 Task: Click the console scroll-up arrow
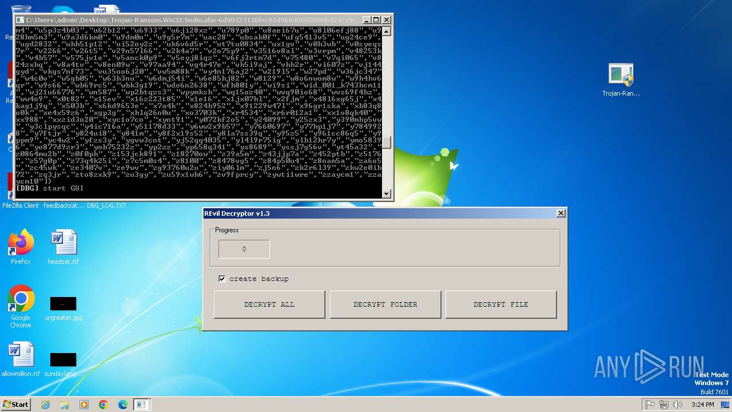pos(387,30)
